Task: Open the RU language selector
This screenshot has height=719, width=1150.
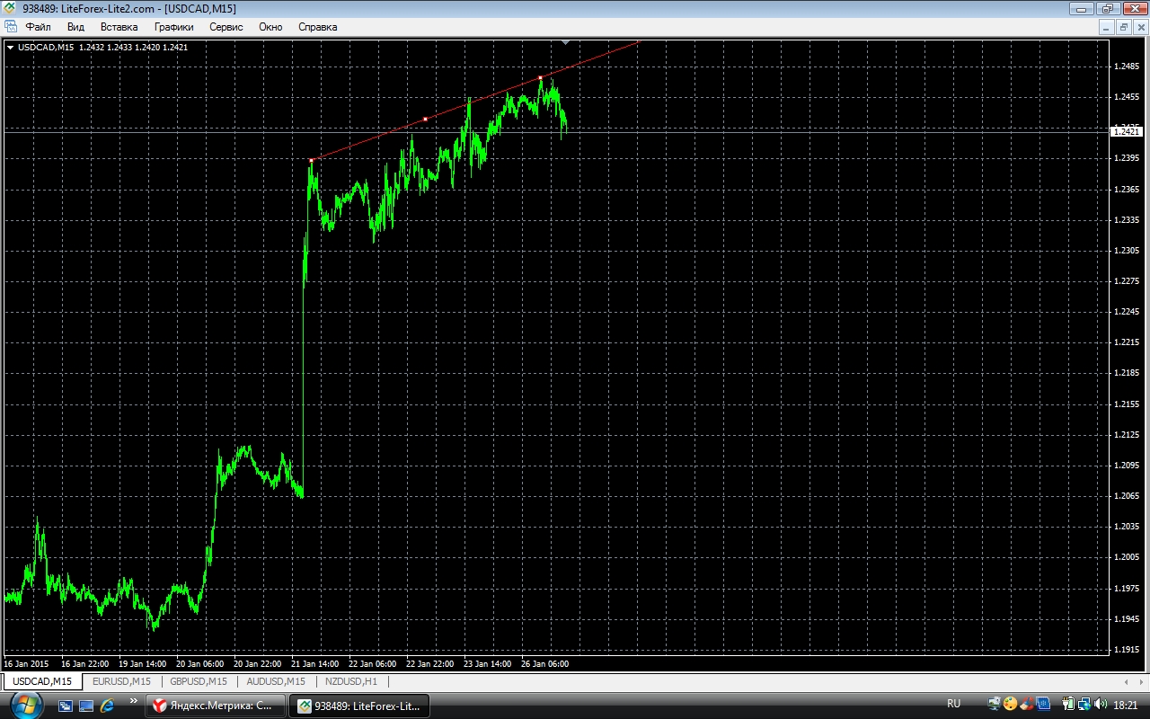Action: [953, 704]
